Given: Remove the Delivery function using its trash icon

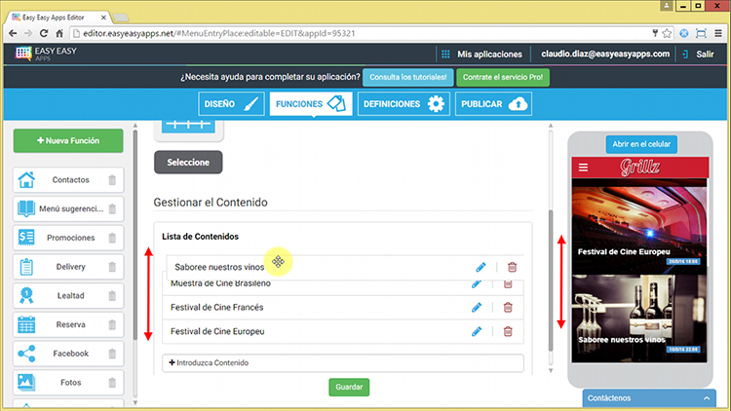Looking at the screenshot, I should [112, 267].
